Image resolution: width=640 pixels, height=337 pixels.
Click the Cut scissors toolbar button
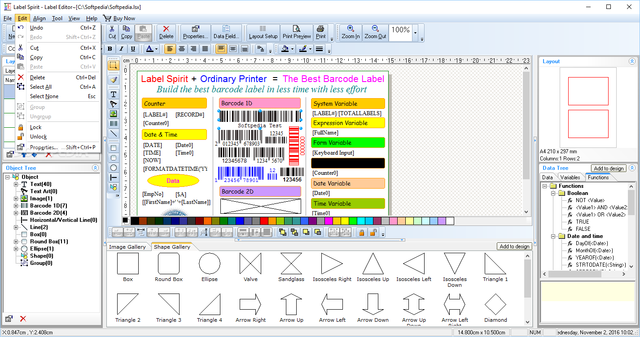112,32
